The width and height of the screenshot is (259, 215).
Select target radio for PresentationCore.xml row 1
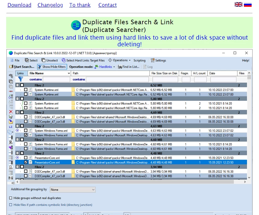(x=17, y=158)
